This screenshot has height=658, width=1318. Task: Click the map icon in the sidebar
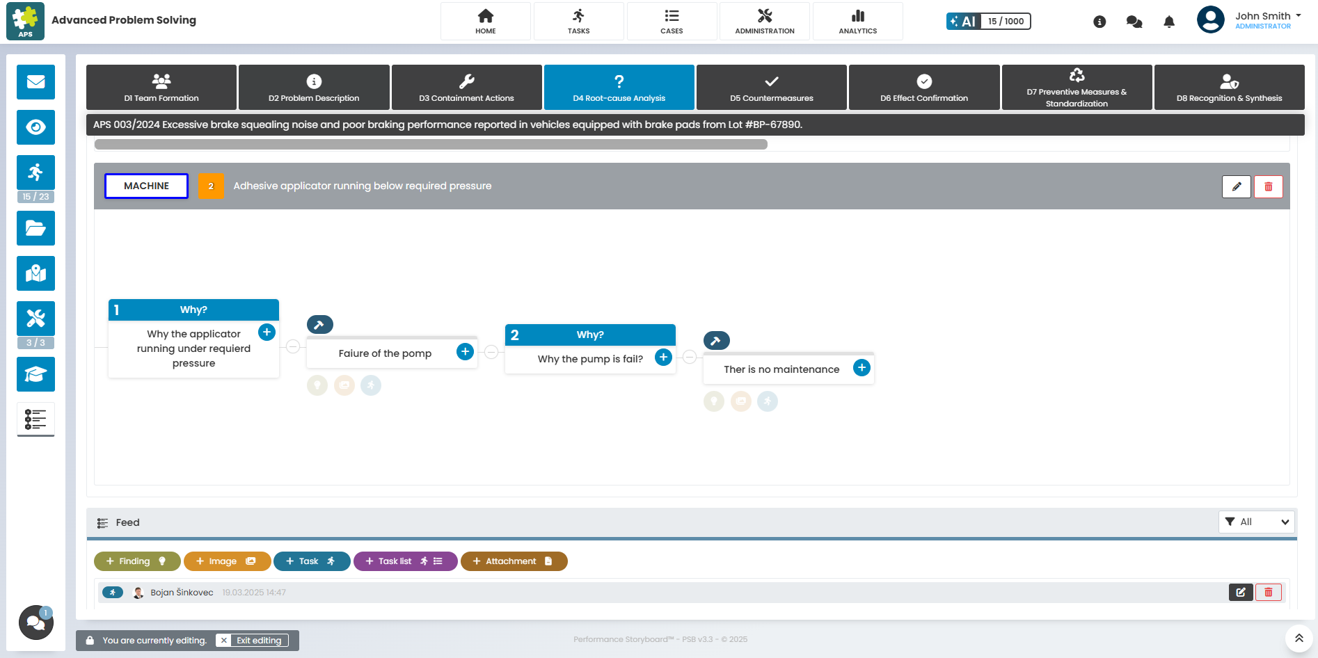[x=35, y=273]
